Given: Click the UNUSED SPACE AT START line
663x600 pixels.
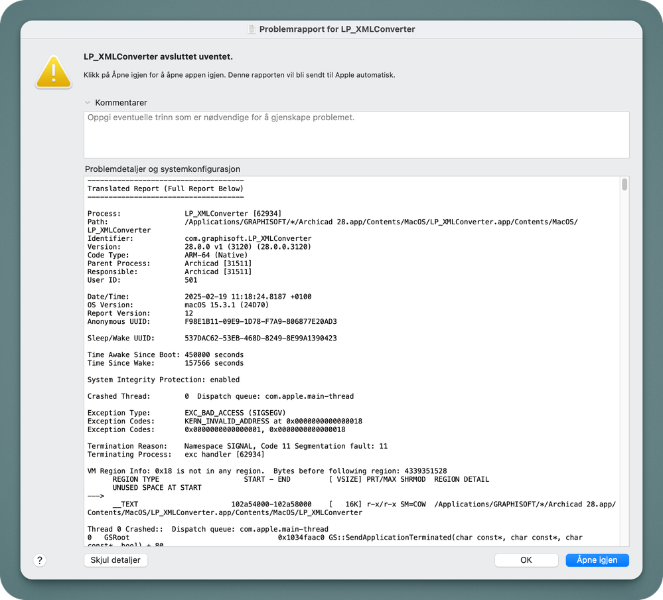Looking at the screenshot, I should point(157,488).
